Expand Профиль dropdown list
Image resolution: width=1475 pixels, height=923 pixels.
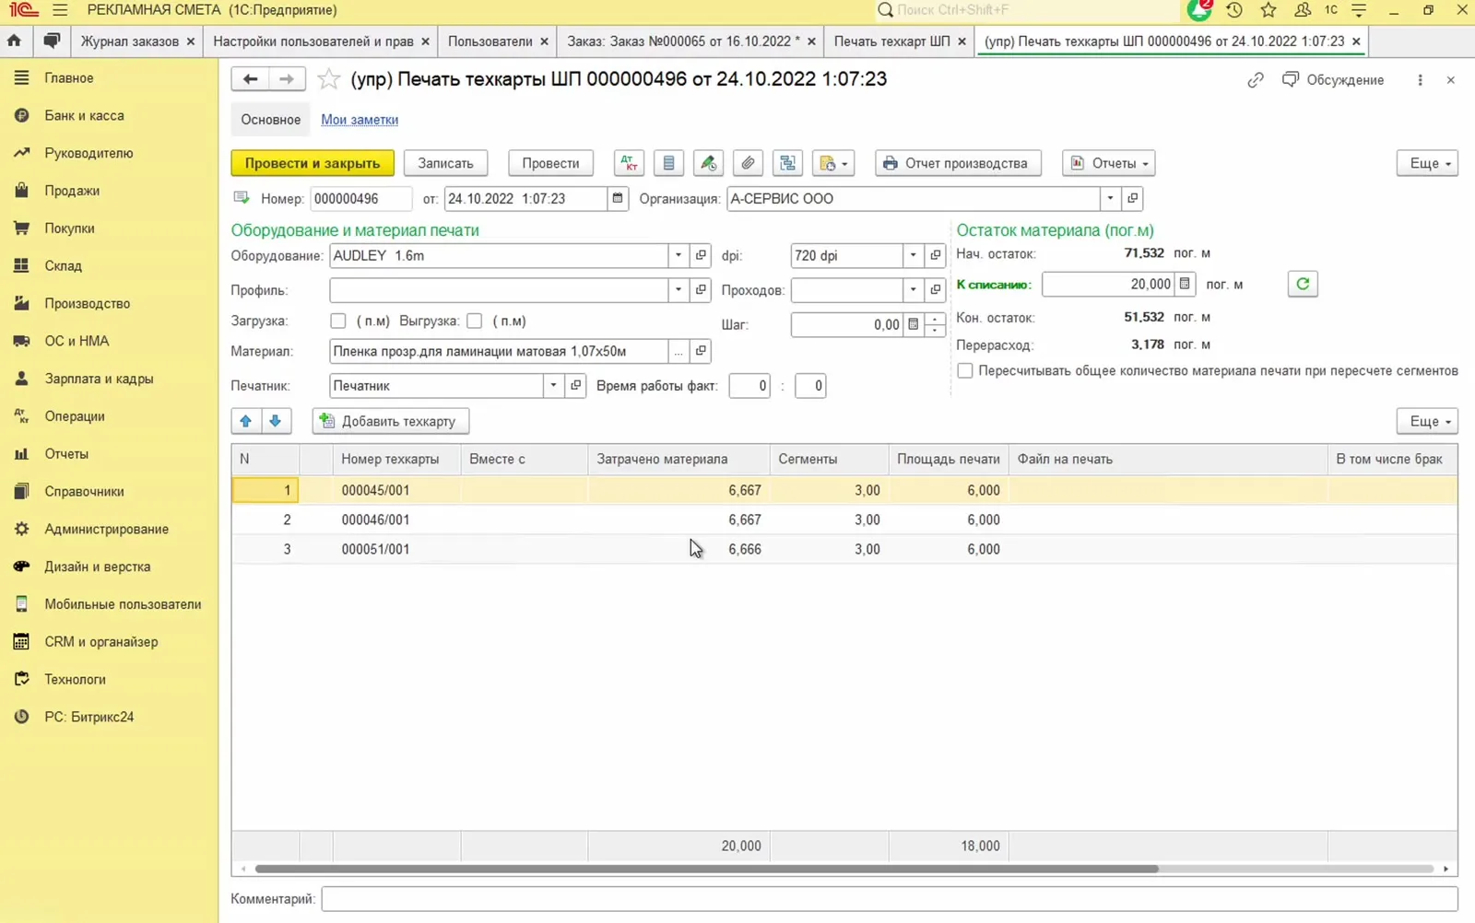click(x=678, y=289)
